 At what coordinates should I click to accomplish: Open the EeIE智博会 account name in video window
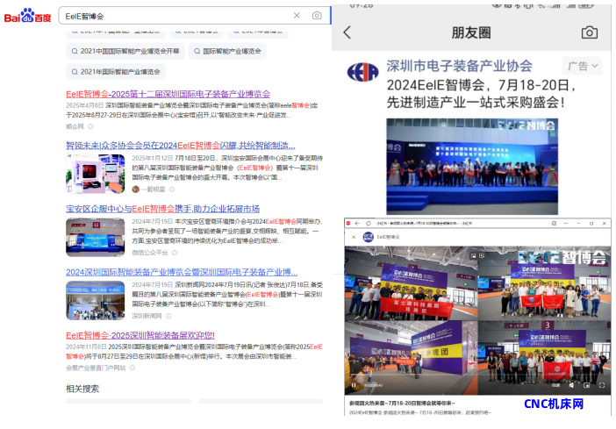click(x=388, y=237)
